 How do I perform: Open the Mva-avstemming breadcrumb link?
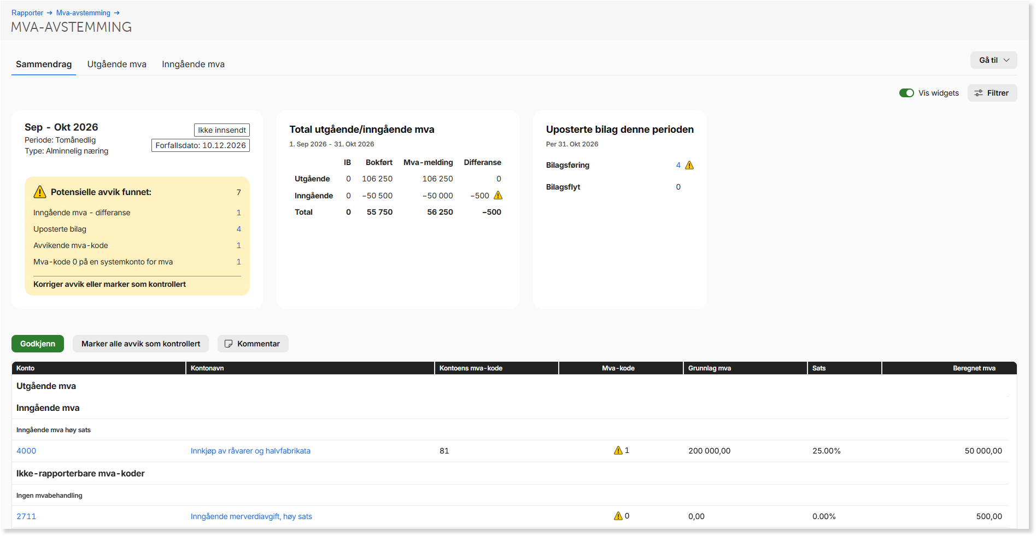coord(83,13)
